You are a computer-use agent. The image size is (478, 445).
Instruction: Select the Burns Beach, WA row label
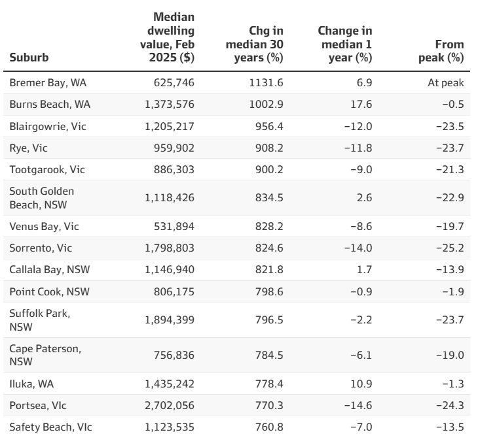click(x=43, y=105)
